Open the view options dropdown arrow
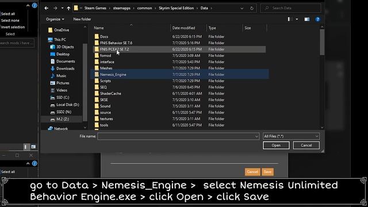 (x=297, y=19)
